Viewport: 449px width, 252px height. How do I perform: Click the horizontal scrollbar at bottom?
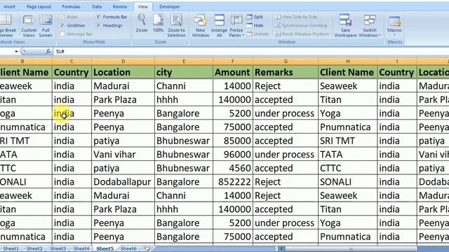coord(351,249)
